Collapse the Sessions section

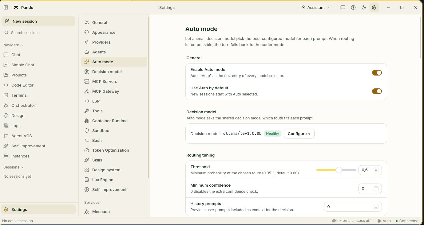pyautogui.click(x=14, y=167)
